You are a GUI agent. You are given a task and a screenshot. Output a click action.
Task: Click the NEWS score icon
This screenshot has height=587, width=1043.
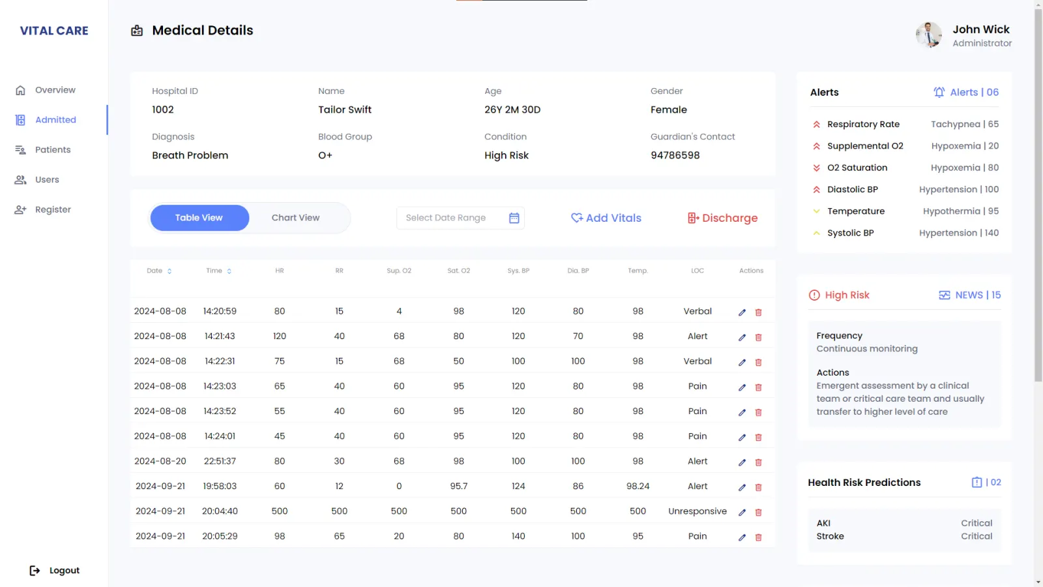pyautogui.click(x=944, y=295)
